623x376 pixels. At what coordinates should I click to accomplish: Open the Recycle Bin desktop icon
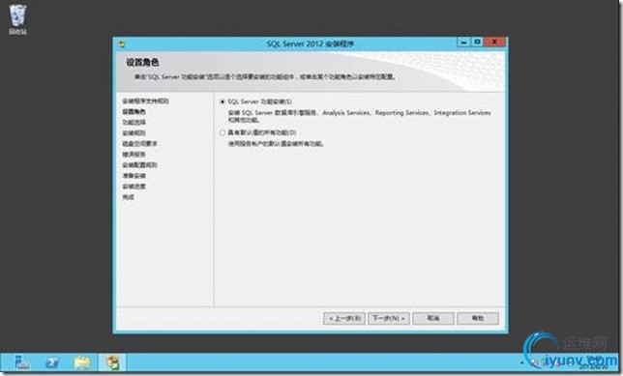(x=17, y=19)
